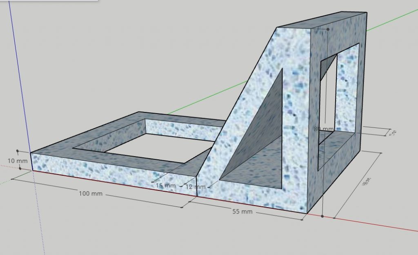418x255 pixels.
Task: Click the small rotated dimension label at far right
Action: tap(393, 132)
